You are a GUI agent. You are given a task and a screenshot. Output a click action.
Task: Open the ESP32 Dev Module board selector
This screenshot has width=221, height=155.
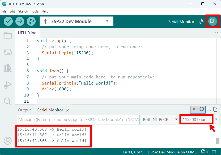point(76,21)
